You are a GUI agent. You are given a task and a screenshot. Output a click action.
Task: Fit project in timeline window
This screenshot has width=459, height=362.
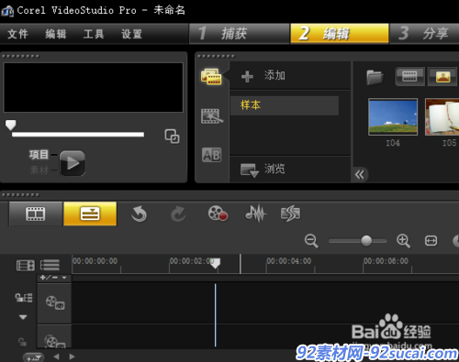tap(431, 241)
